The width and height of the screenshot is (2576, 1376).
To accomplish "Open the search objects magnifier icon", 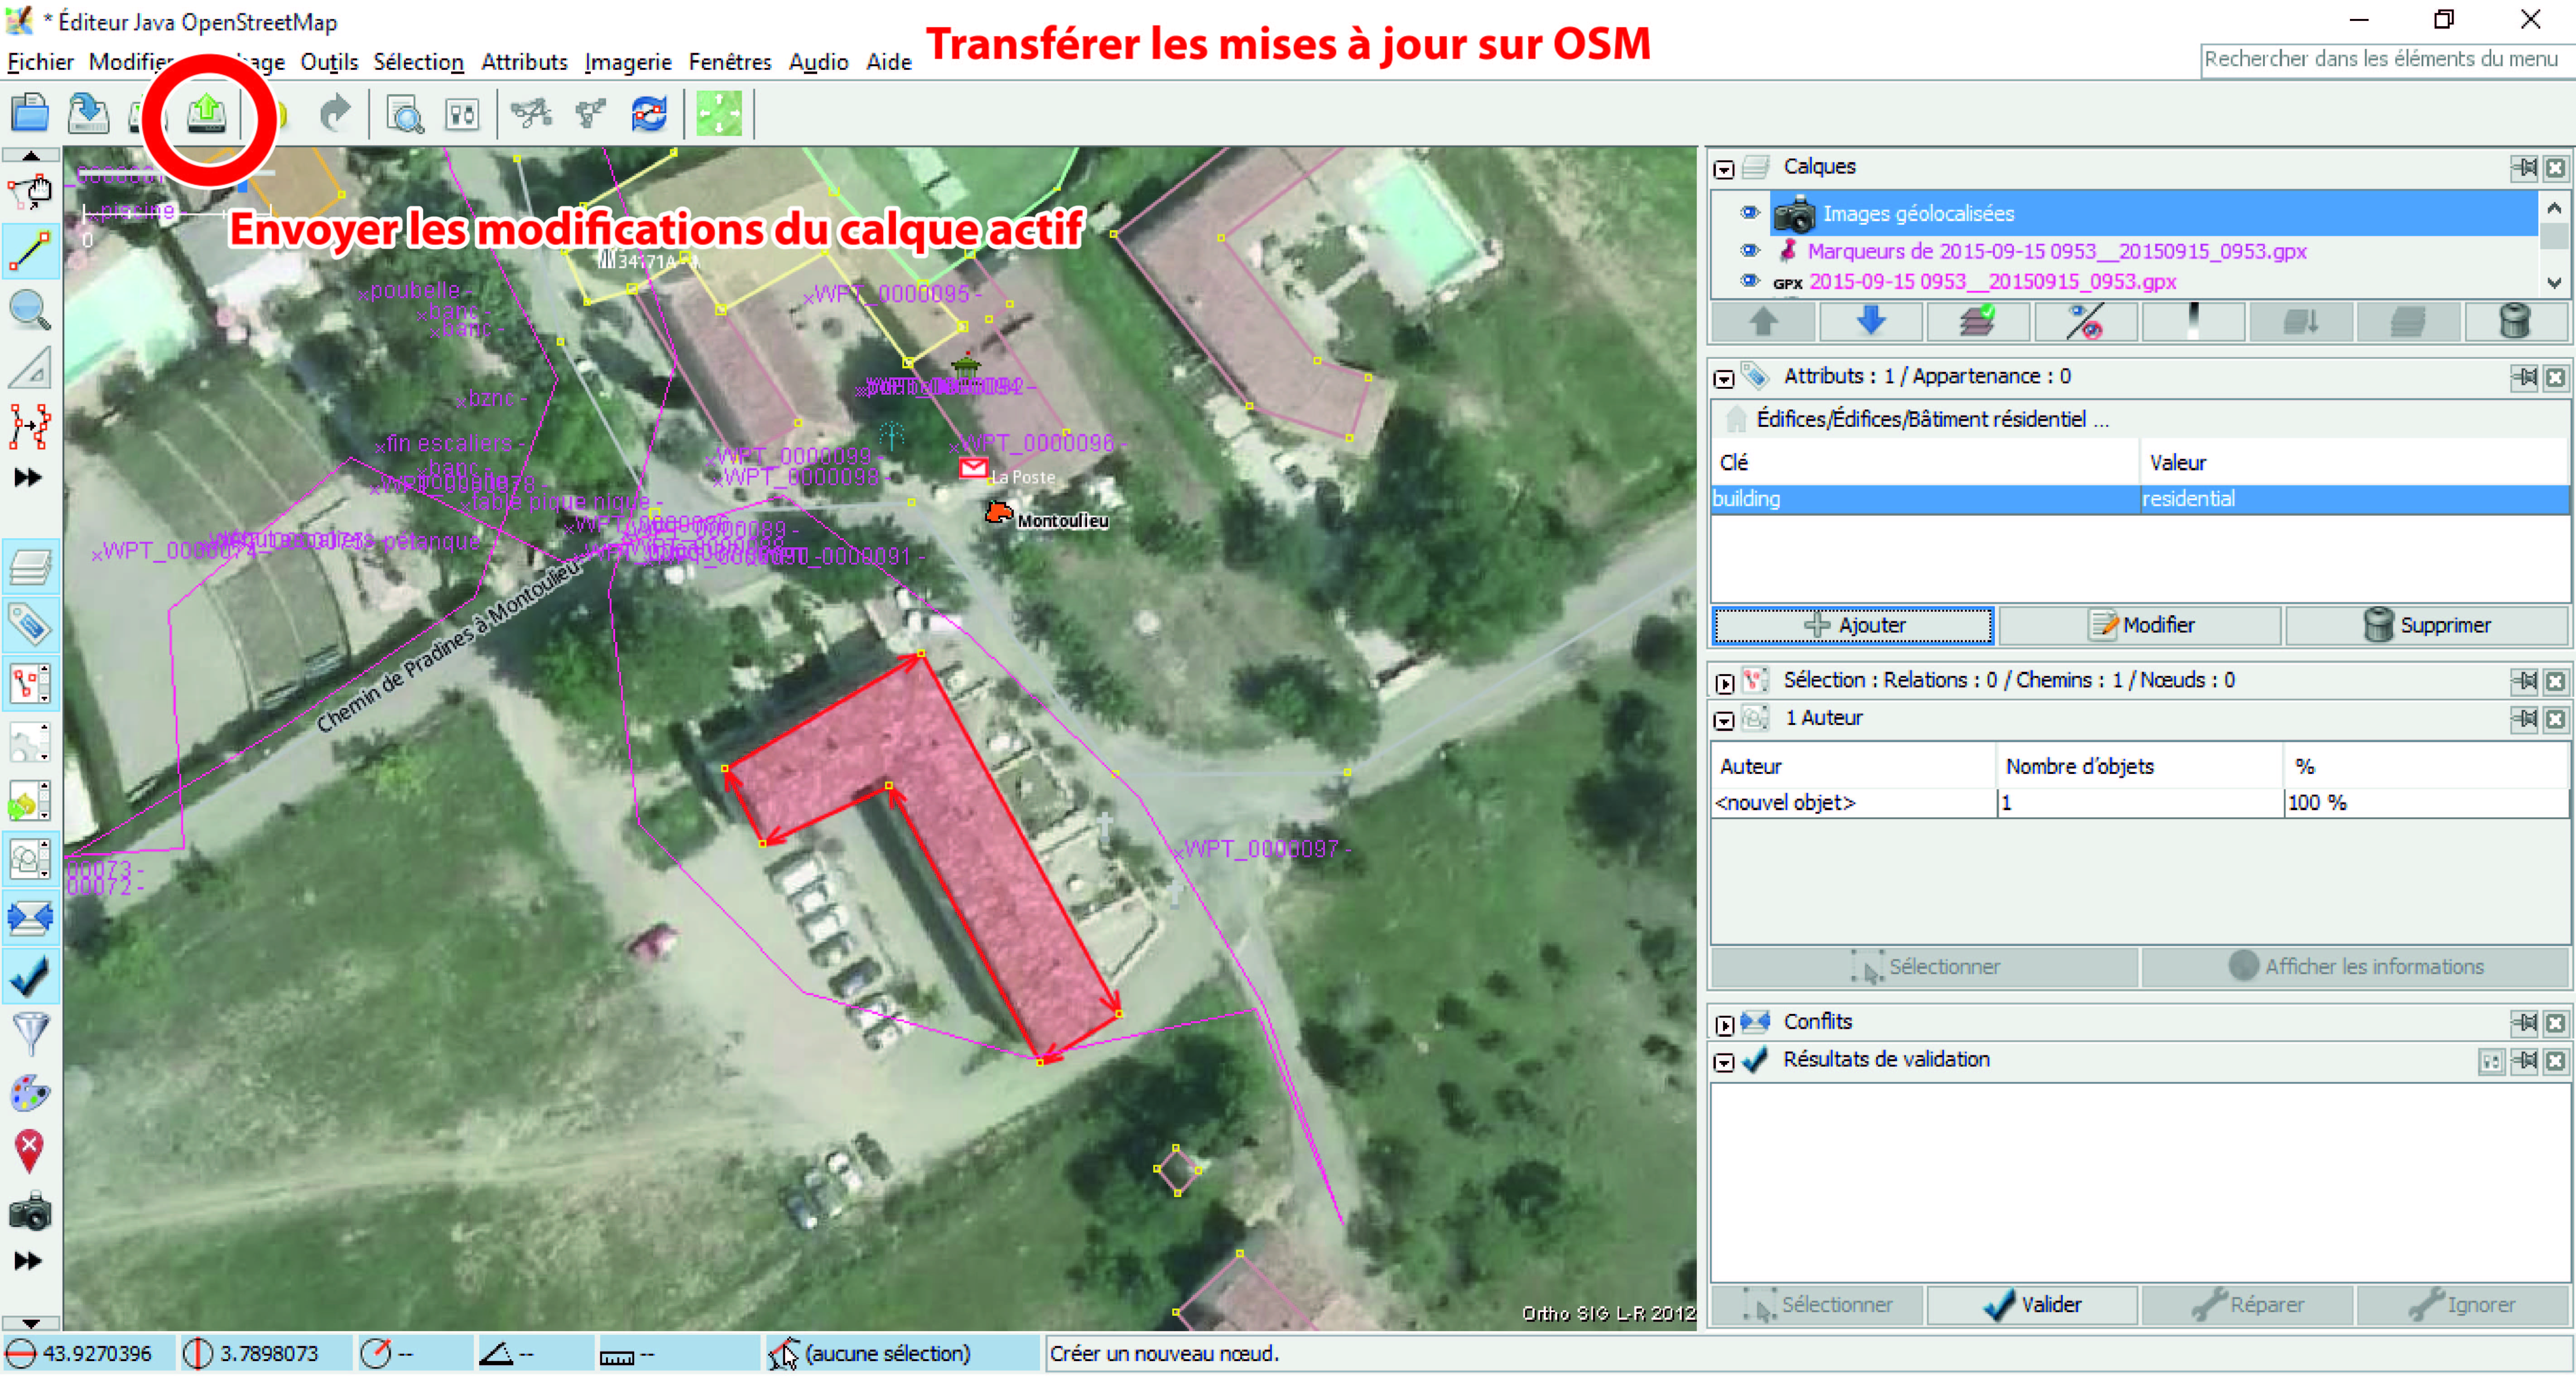I will pos(405,115).
